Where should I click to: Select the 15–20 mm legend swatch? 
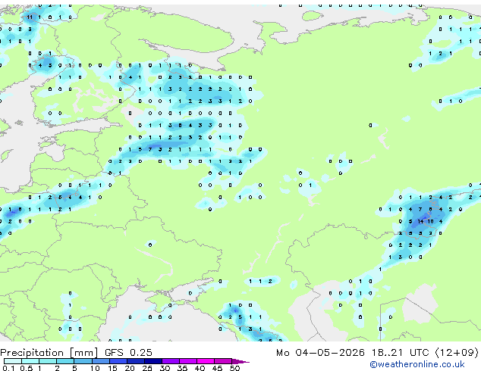[x=118, y=361]
